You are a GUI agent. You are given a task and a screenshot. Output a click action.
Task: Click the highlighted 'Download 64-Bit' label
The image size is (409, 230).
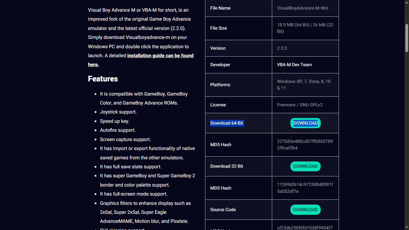[227, 123]
